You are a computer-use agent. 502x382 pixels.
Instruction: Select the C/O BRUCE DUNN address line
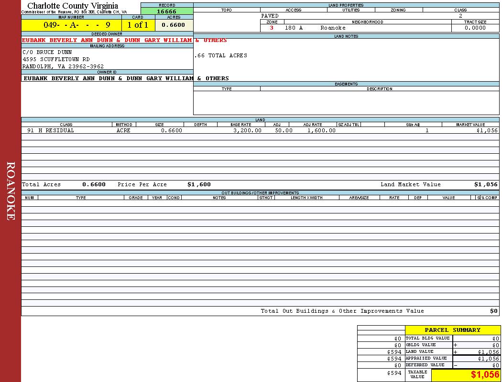click(x=47, y=52)
